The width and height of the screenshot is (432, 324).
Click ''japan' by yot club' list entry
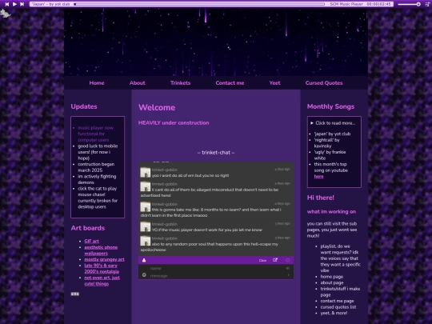tap(332, 134)
